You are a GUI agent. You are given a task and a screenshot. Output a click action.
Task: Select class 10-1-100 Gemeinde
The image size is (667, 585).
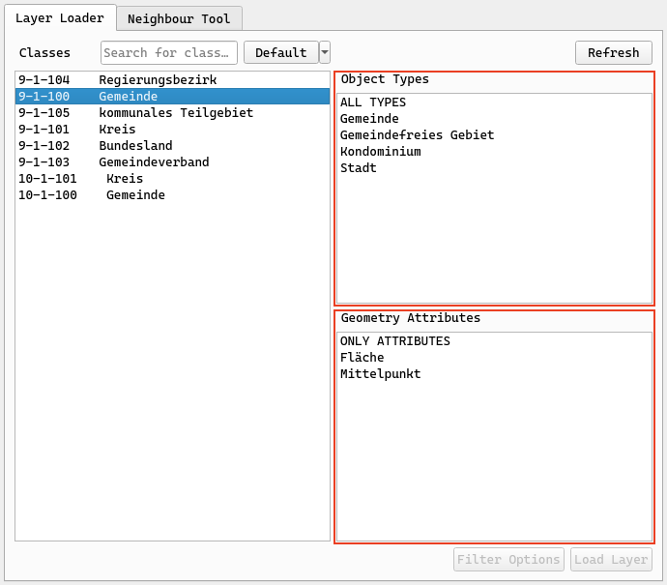(x=172, y=195)
